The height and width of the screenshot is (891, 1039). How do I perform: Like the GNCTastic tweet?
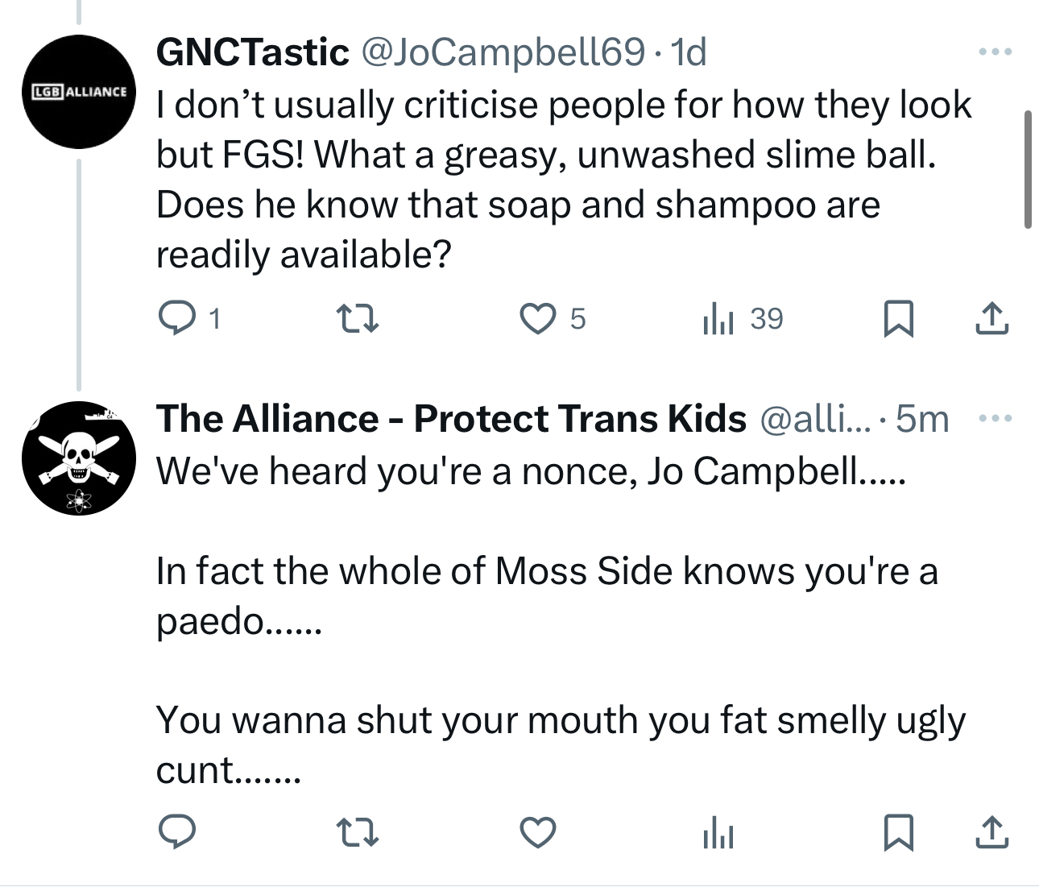(x=537, y=318)
